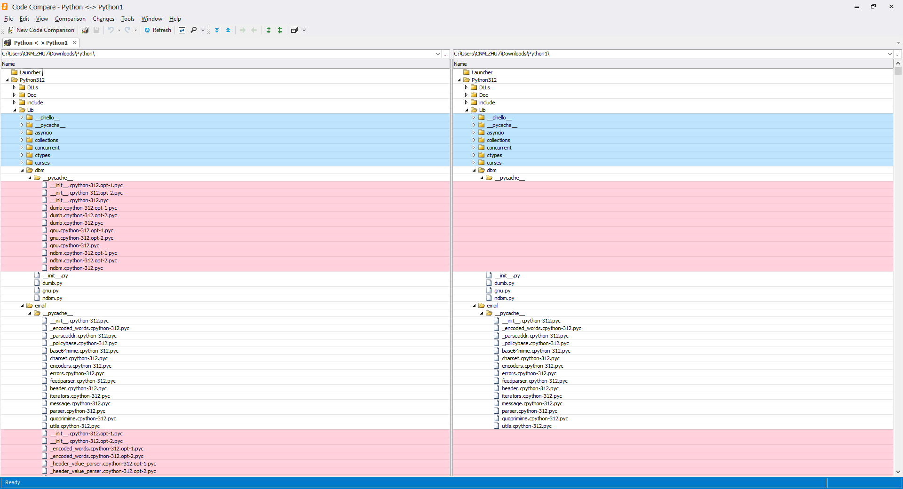
Task: Click the Redo arrow icon
Action: tap(127, 30)
